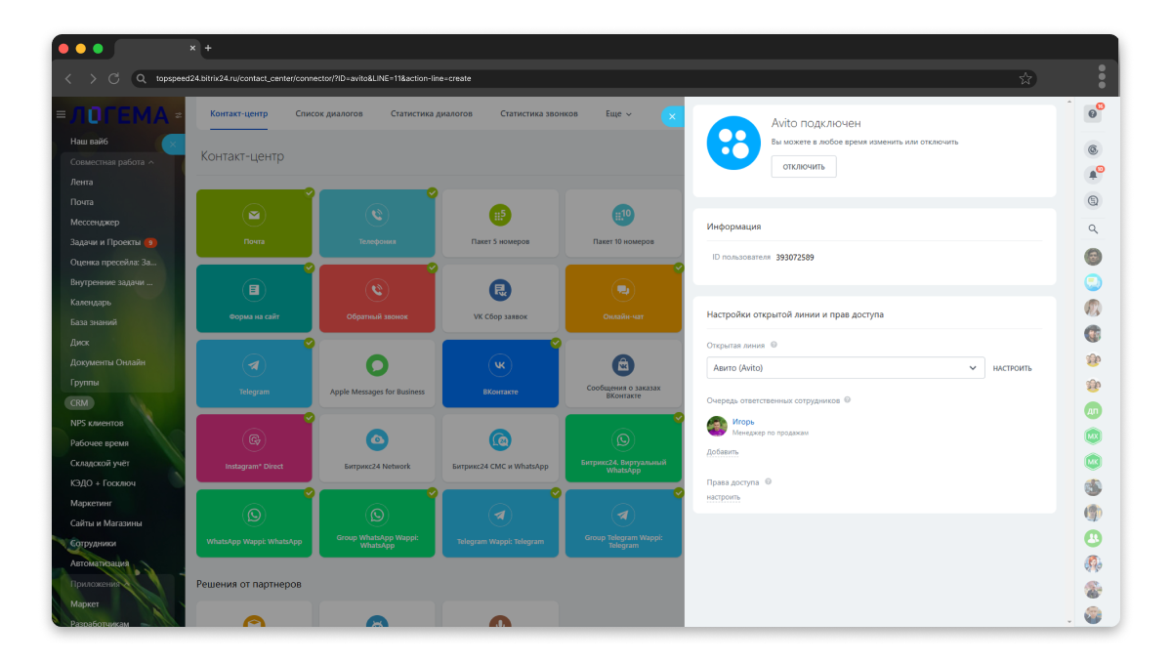Switch to the Список диалогов tab
This screenshot has height=664, width=1172.
(329, 114)
